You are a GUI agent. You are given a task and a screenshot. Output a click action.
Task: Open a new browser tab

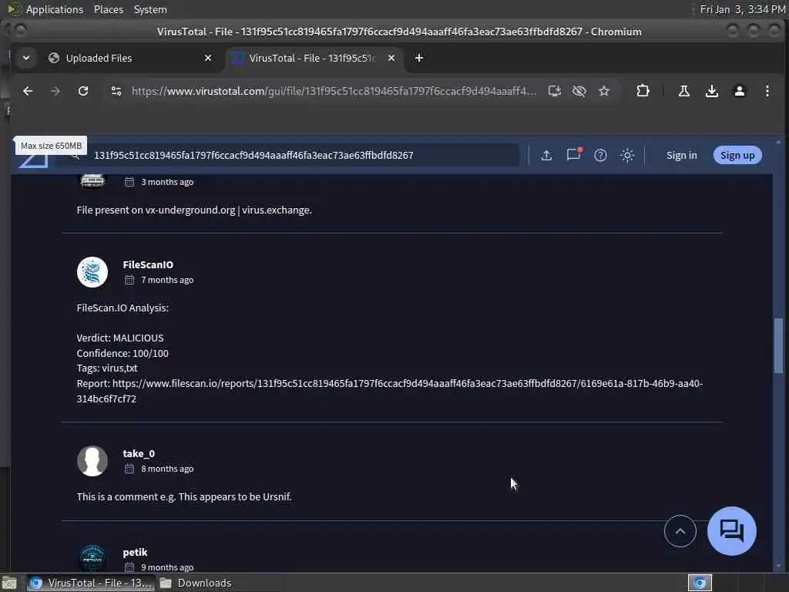418,58
